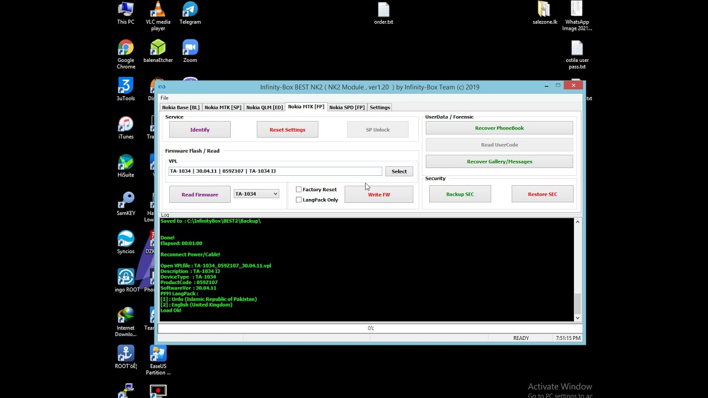Viewport: 708px width, 398px height.
Task: Switch to the Nokia Base [BL] tab
Action: [180, 107]
